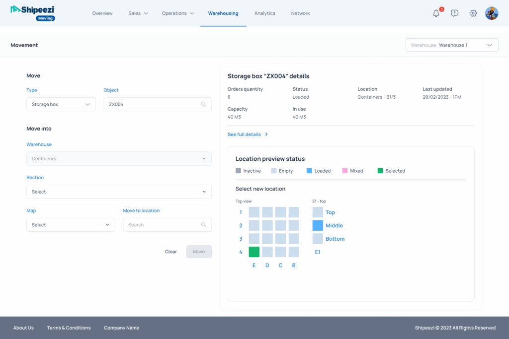Click the Shipeezi Moving logo
Screen dimensions: 509x339
pyautogui.click(x=33, y=13)
